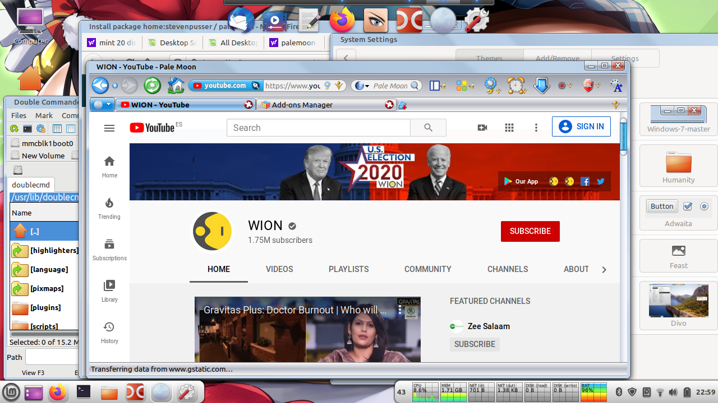
Task: Select the mmcblk1boot0 drive button
Action: pyautogui.click(x=42, y=143)
